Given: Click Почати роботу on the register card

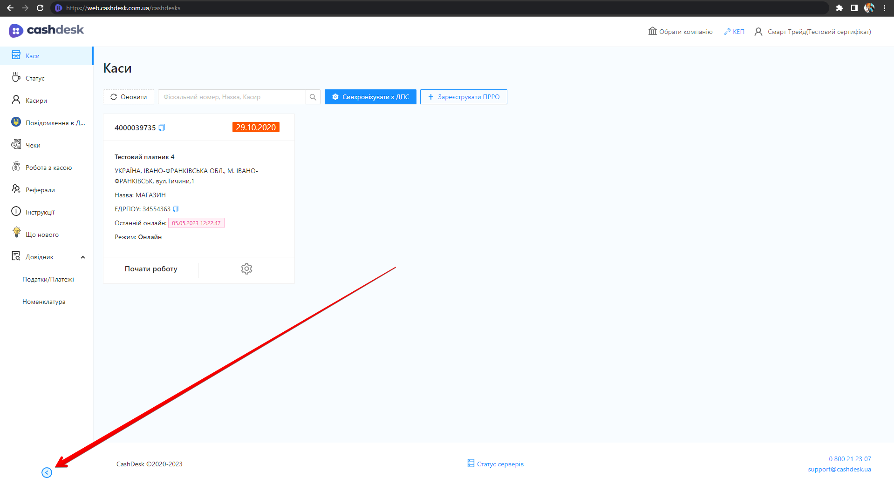Looking at the screenshot, I should [151, 269].
